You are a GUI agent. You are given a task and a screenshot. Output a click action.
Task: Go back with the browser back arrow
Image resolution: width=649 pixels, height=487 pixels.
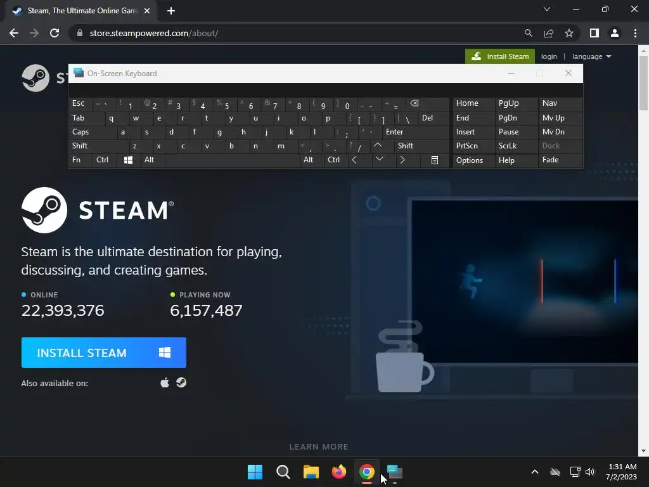[14, 33]
